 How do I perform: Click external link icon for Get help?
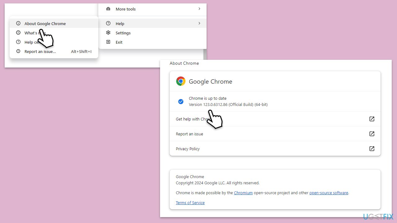coord(372,119)
